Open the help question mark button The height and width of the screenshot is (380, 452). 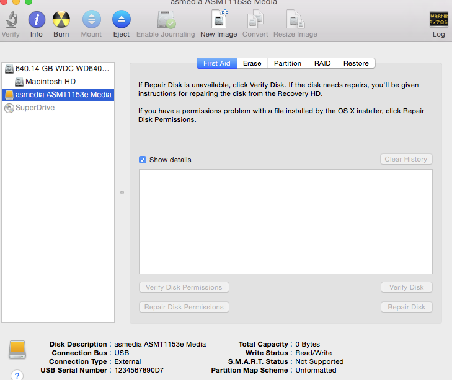[x=17, y=375]
